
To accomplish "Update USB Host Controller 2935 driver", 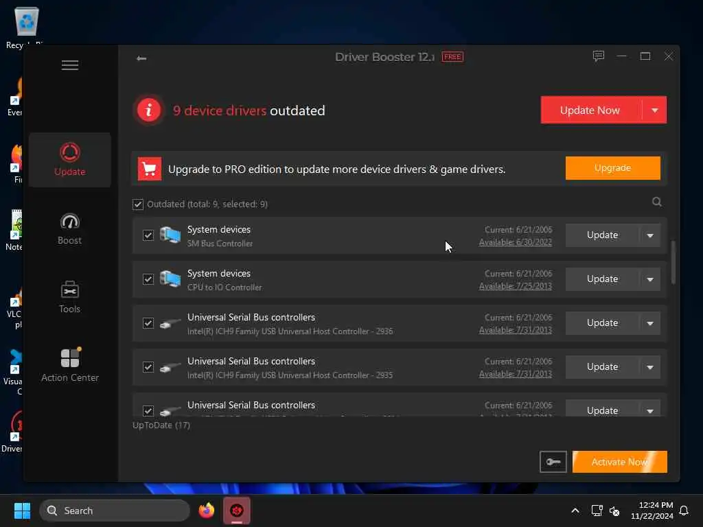I will point(602,367).
